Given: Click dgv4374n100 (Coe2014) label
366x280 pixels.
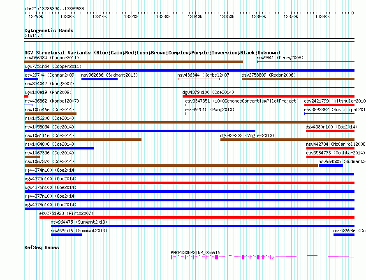Looking at the screenshot, I should [51, 170].
